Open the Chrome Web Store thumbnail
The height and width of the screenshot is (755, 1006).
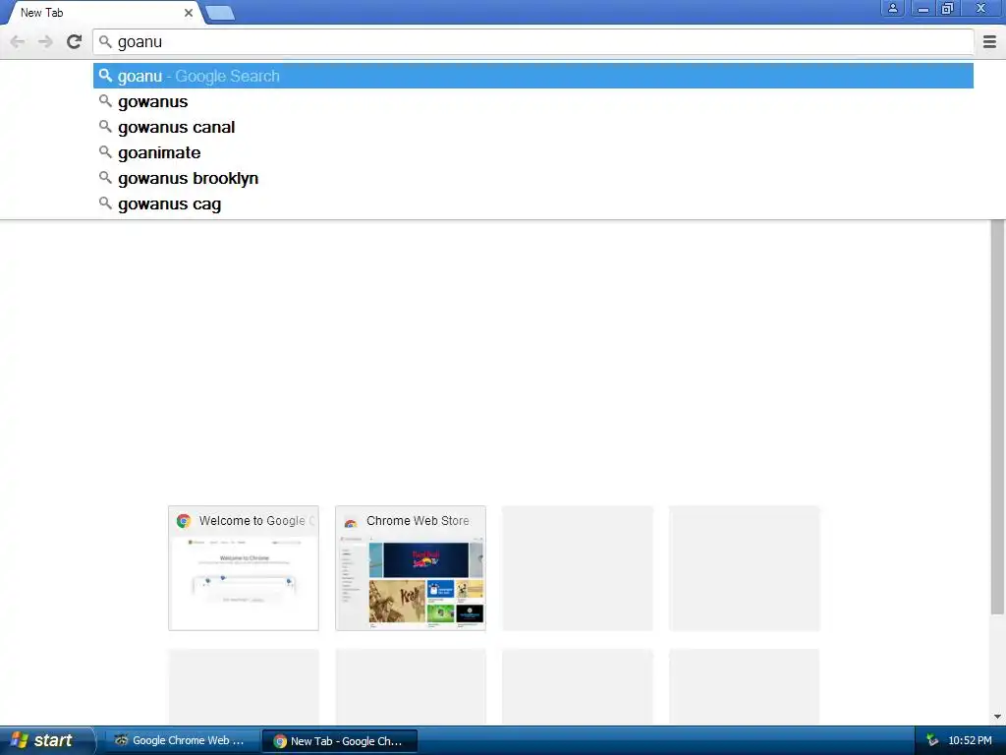[411, 568]
